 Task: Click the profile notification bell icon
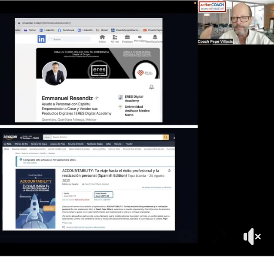tap(151, 87)
